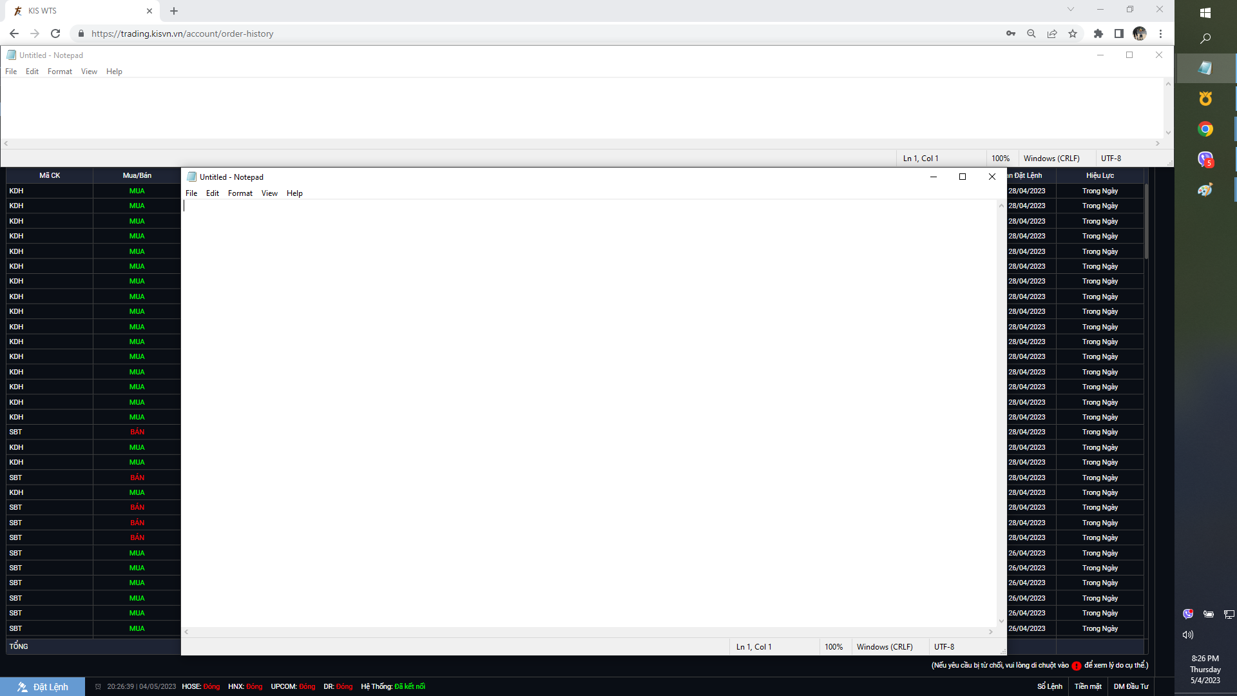Screen dimensions: 1237x696
Task: Open View menu in the front Notepad
Action: 269,193
